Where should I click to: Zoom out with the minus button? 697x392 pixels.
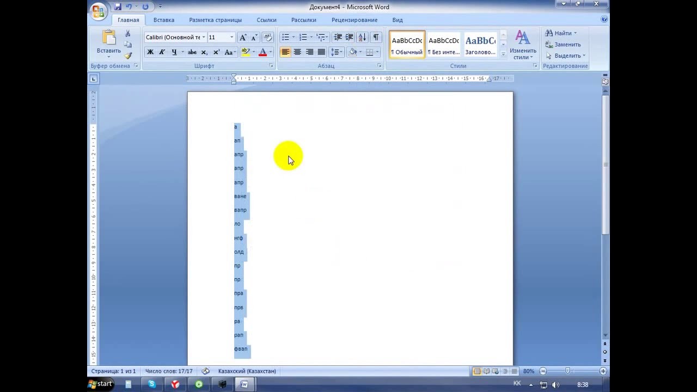pos(543,371)
